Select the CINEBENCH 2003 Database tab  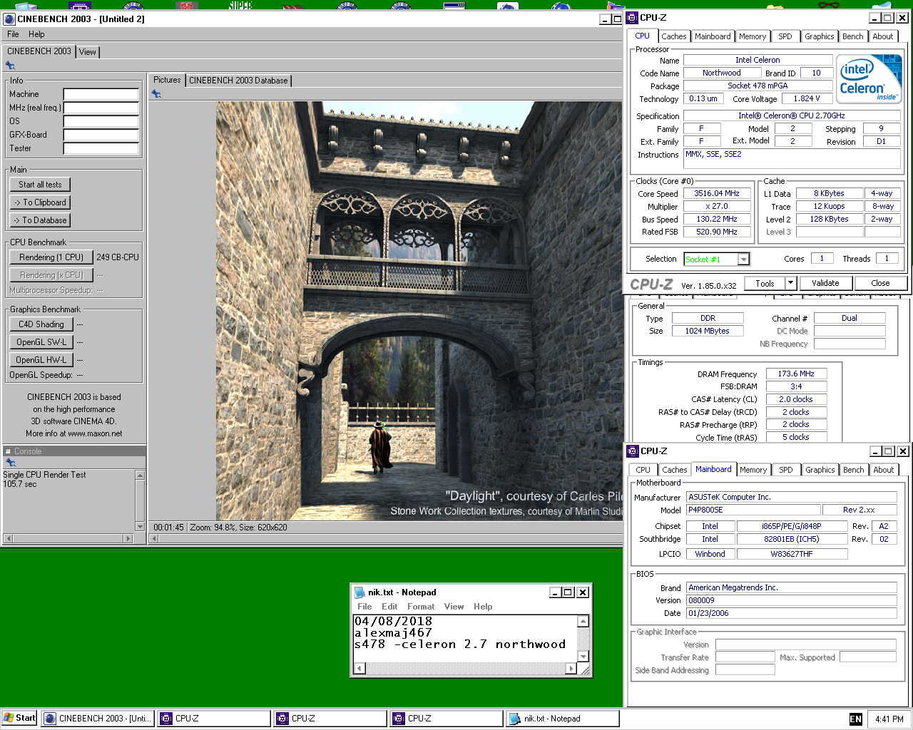pyautogui.click(x=238, y=81)
